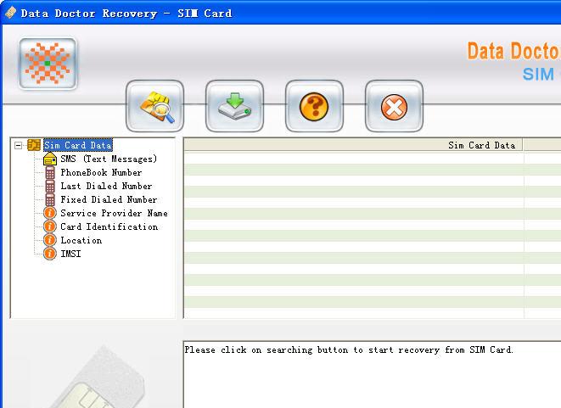Click the PhoneBook Number calculator icon

tap(50, 172)
